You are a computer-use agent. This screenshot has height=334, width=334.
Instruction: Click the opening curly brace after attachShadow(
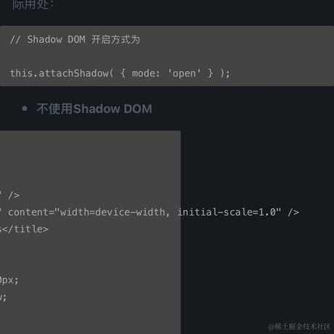[x=123, y=73]
